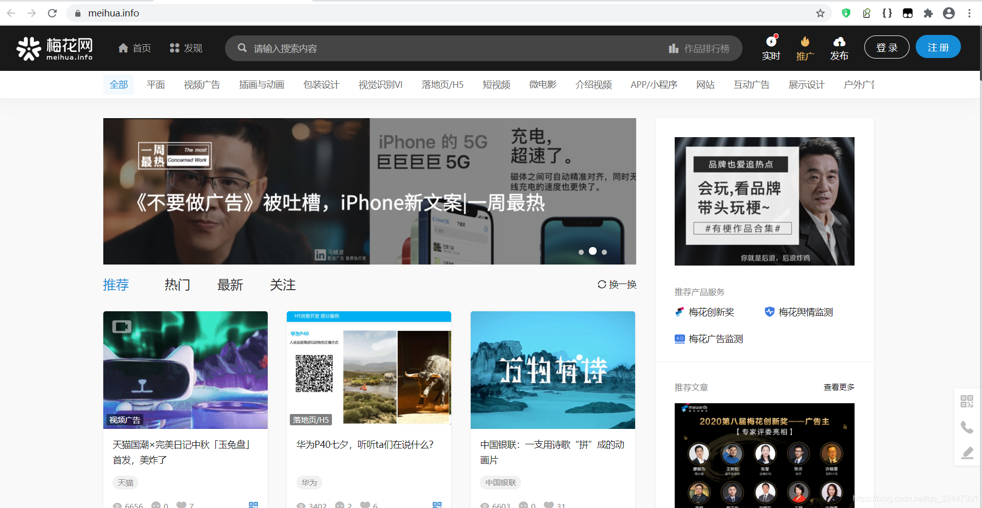The image size is (982, 508).
Task: Select the 视觉识别VI category tab
Action: coord(380,85)
